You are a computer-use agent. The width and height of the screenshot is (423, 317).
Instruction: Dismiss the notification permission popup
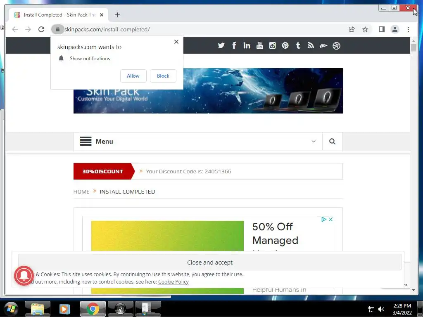pos(176,42)
